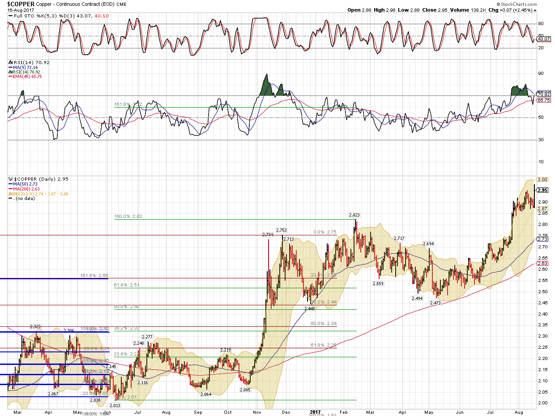Image resolution: width=555 pixels, height=416 pixels.
Task: Click the red EMA(45) legend line marker
Action: [x=10, y=77]
